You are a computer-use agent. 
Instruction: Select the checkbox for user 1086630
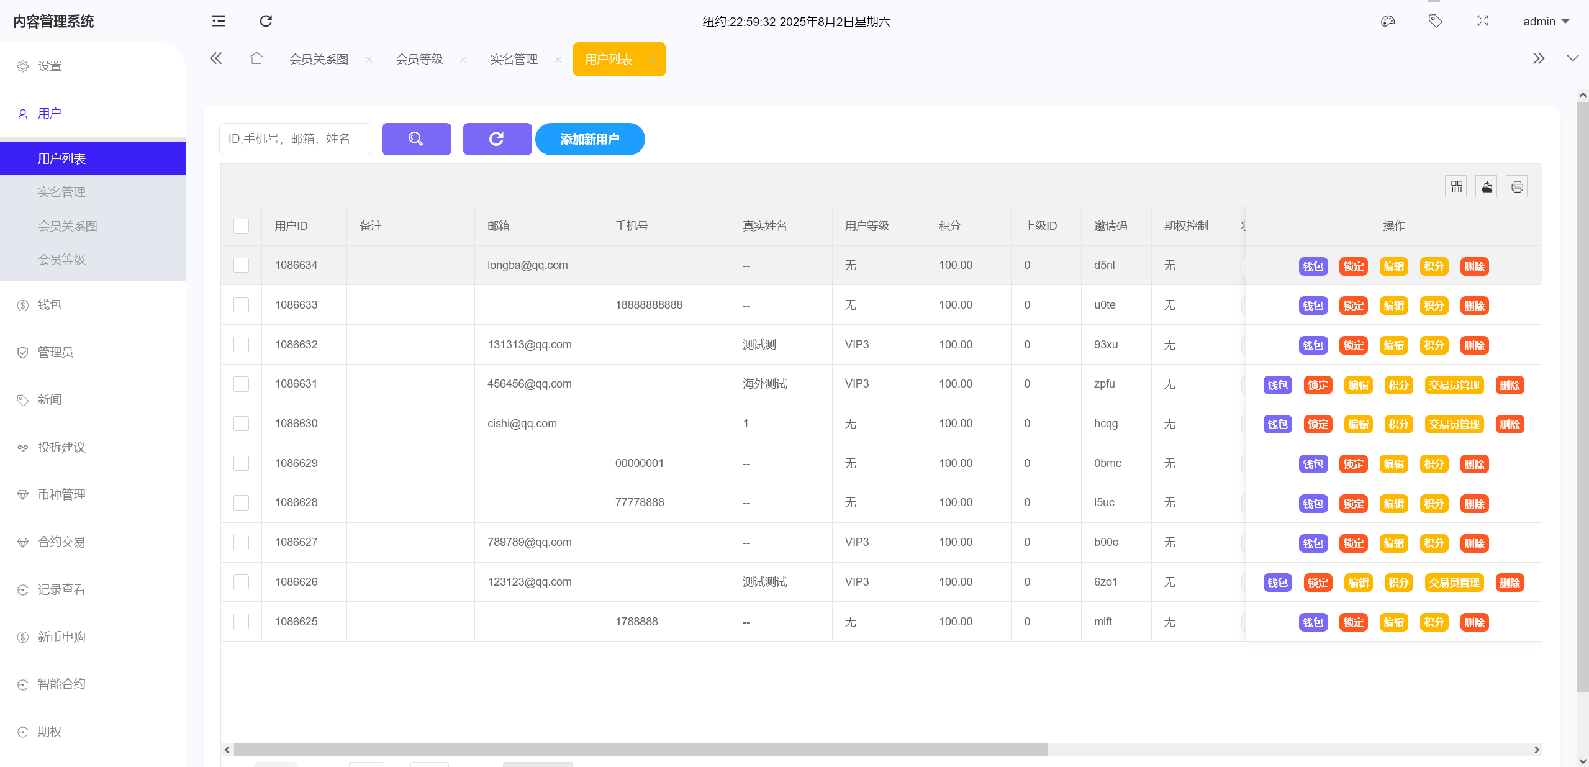242,424
